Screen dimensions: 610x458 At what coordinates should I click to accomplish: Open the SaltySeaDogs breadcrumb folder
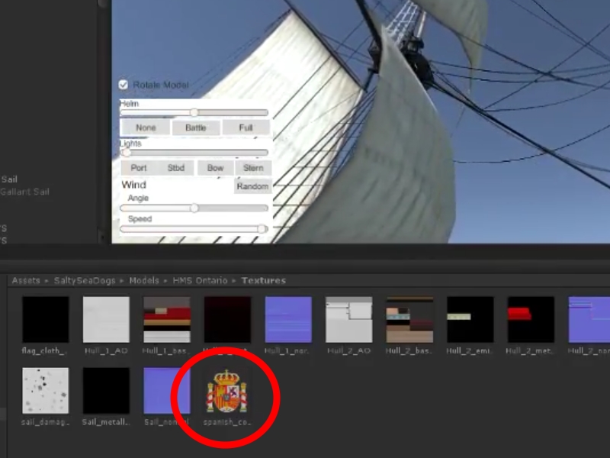85,281
